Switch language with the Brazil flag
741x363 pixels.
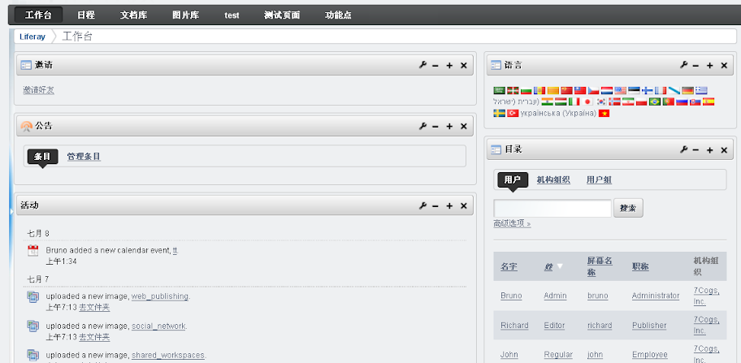pos(655,102)
